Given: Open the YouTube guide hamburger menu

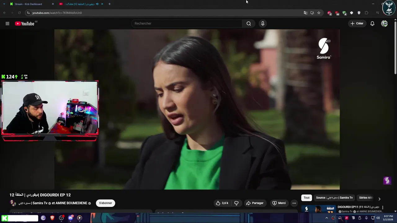Looking at the screenshot, I should (x=7, y=24).
